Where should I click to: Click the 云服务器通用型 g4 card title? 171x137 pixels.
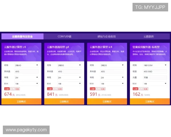point(58,47)
